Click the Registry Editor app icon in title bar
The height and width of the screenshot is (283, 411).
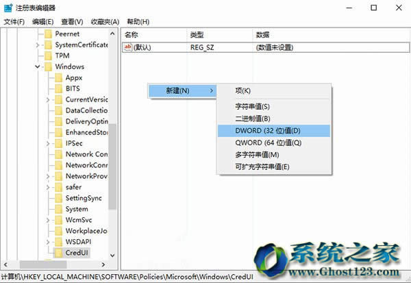pos(8,8)
